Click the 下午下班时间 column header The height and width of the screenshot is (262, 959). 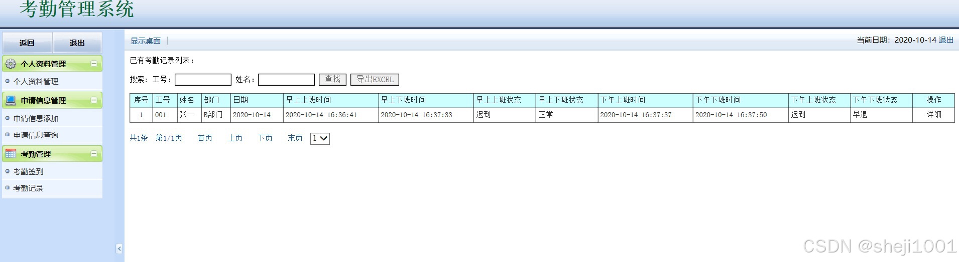pos(741,100)
